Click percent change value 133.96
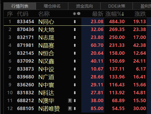 click(117, 77)
